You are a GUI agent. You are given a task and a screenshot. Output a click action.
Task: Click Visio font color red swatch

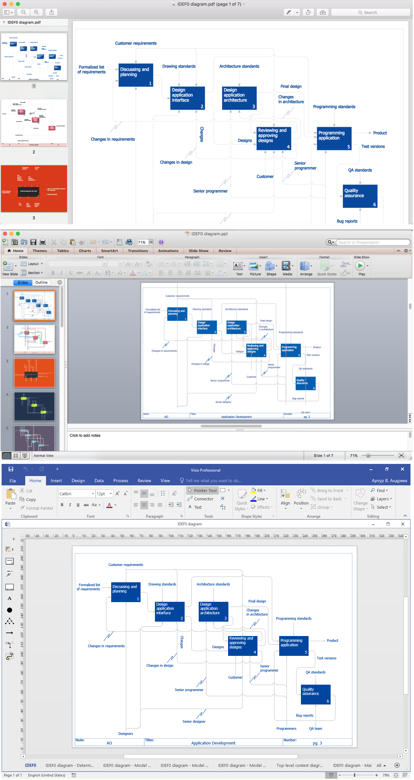(109, 505)
